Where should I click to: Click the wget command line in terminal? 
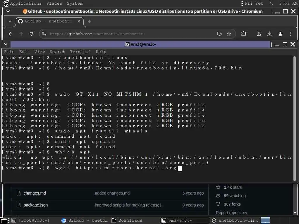click(91, 168)
